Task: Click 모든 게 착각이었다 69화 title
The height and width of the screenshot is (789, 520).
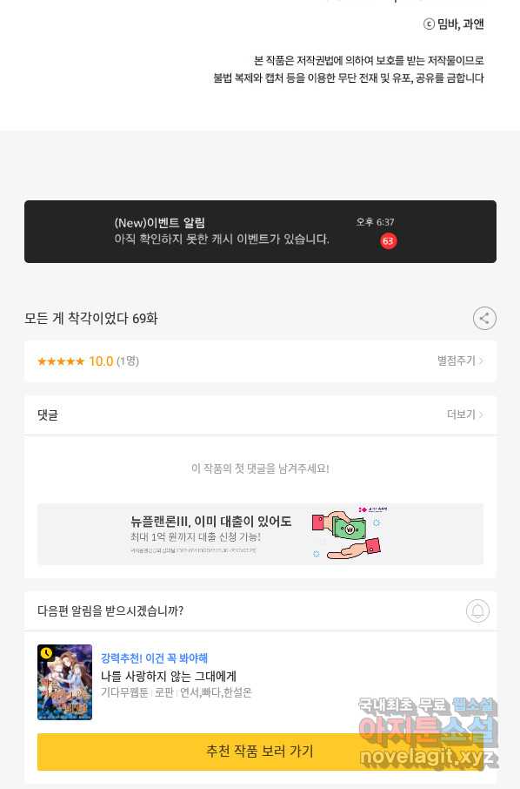Action: coord(91,319)
